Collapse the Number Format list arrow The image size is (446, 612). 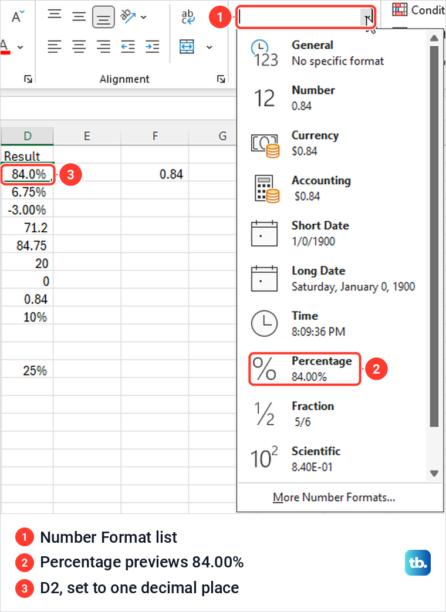click(367, 17)
